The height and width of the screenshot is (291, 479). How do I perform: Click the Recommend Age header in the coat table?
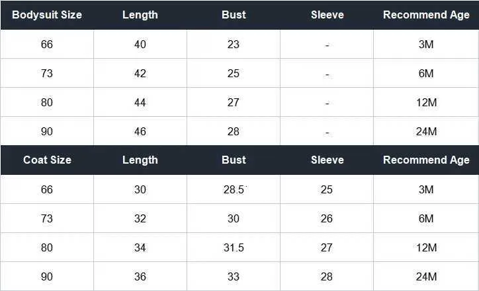426,160
